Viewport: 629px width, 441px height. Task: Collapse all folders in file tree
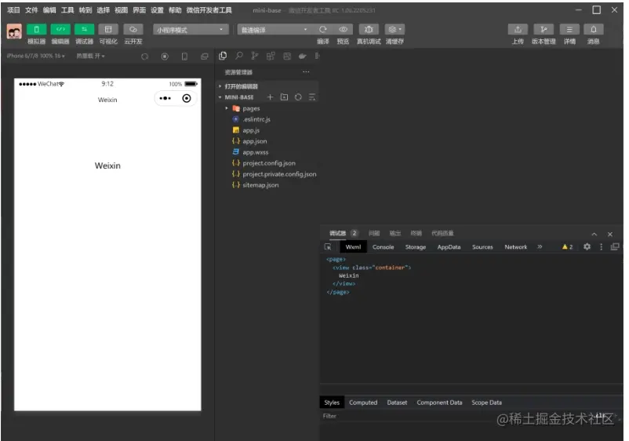click(312, 97)
